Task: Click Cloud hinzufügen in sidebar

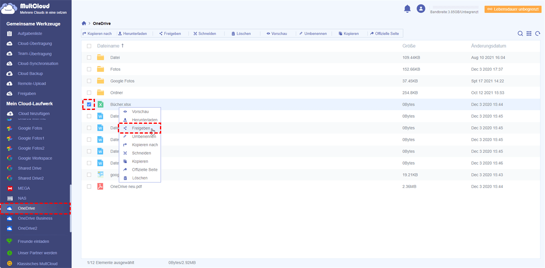Action: pyautogui.click(x=34, y=114)
